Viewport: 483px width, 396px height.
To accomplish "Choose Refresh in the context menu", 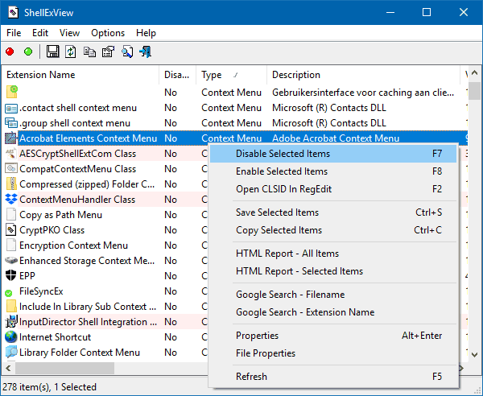I will pyautogui.click(x=333, y=377).
